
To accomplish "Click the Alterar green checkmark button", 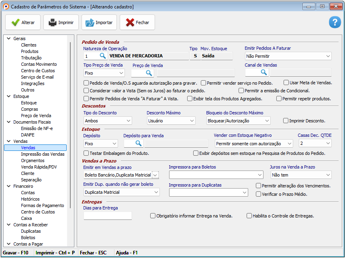I will pos(23,22).
